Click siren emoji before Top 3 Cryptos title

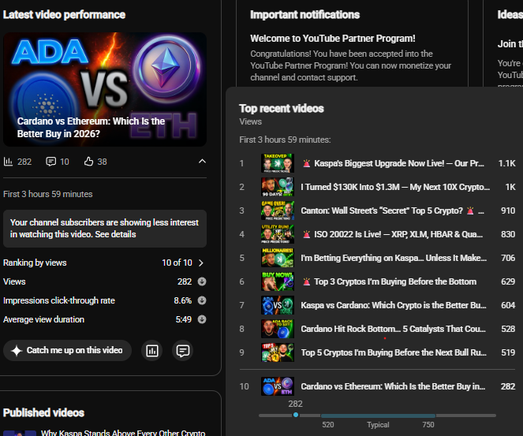click(306, 281)
